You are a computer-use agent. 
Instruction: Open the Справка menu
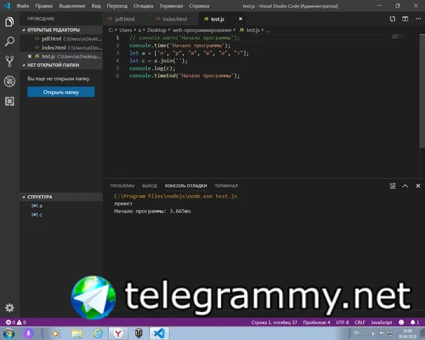[199, 6]
